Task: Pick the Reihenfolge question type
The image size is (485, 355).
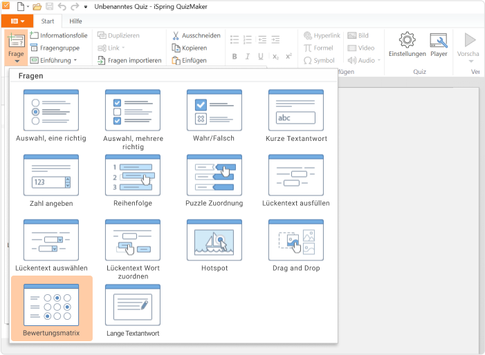Action: [x=133, y=181]
